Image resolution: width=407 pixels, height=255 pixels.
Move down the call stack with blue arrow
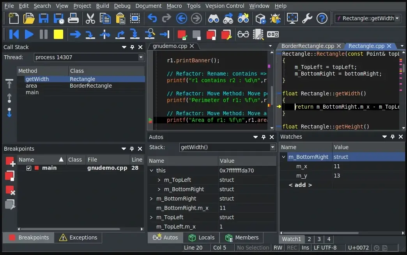(x=9, y=113)
